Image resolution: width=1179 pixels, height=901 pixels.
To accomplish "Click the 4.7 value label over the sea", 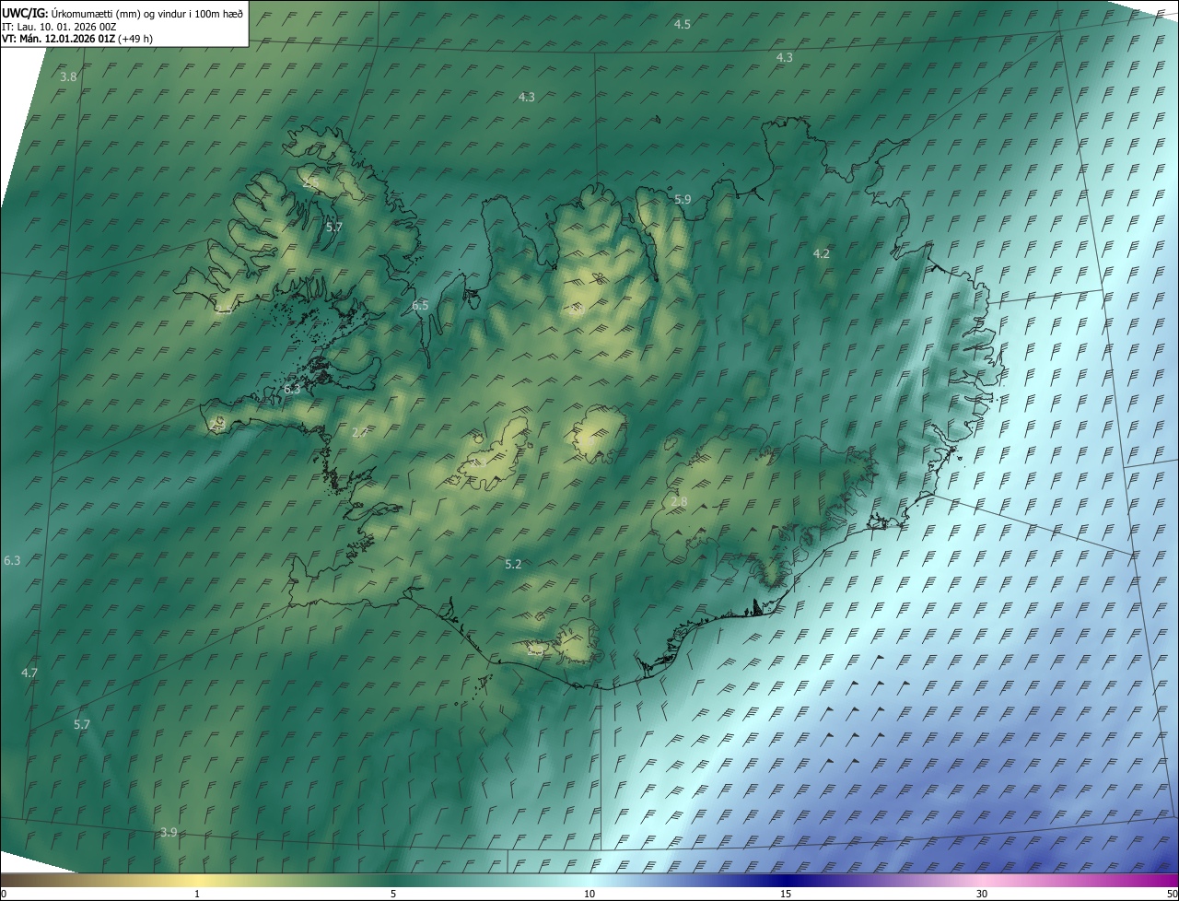I will [x=29, y=673].
